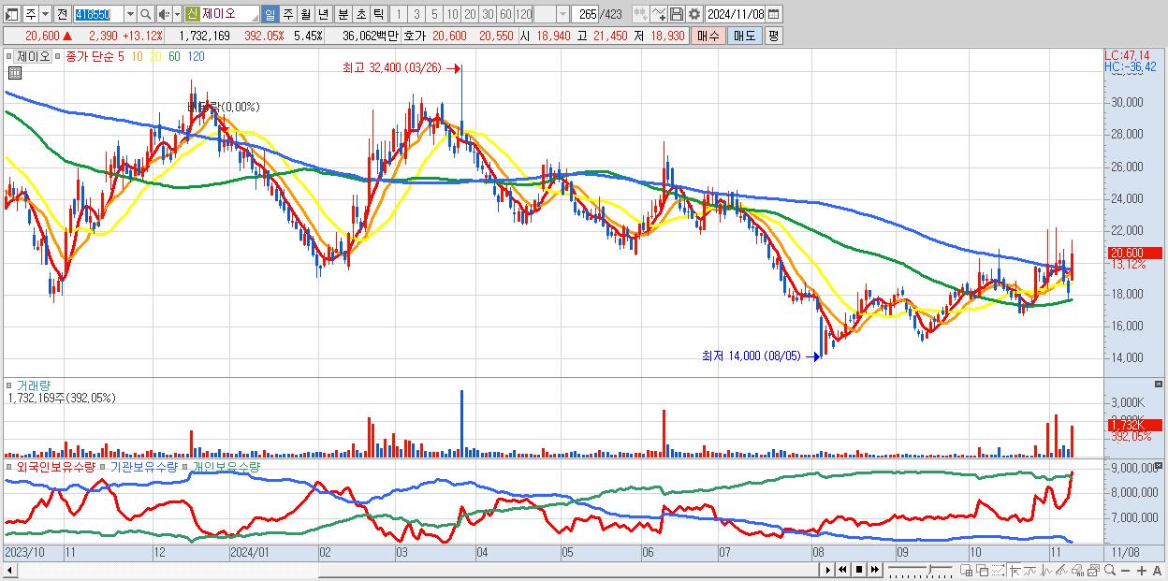
Task: Choose the 5 interval button
Action: [x=434, y=15]
